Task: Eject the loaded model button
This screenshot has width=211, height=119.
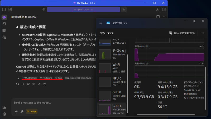Action: coord(124,10)
